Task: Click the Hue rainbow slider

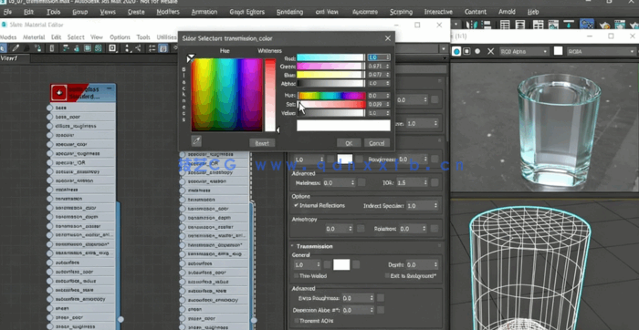Action: pyautogui.click(x=331, y=96)
